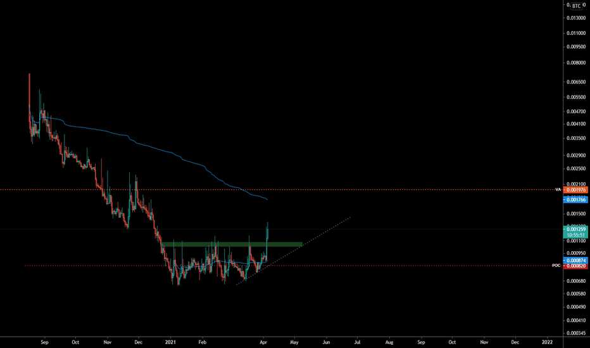Image resolution: width=590 pixels, height=348 pixels.
Task: Click the 0.000680 price axis label
Action: click(x=576, y=281)
